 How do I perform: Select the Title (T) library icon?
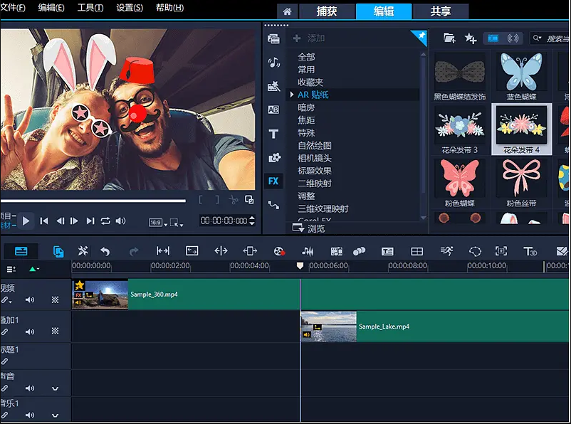[273, 134]
